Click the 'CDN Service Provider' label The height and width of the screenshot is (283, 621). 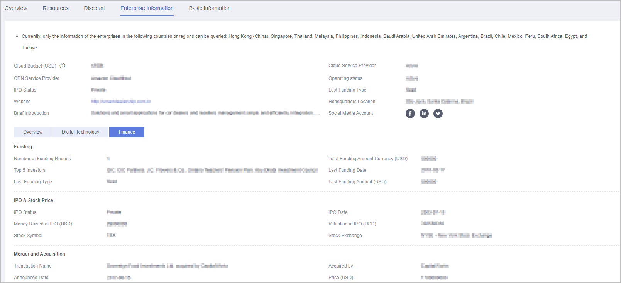(37, 78)
